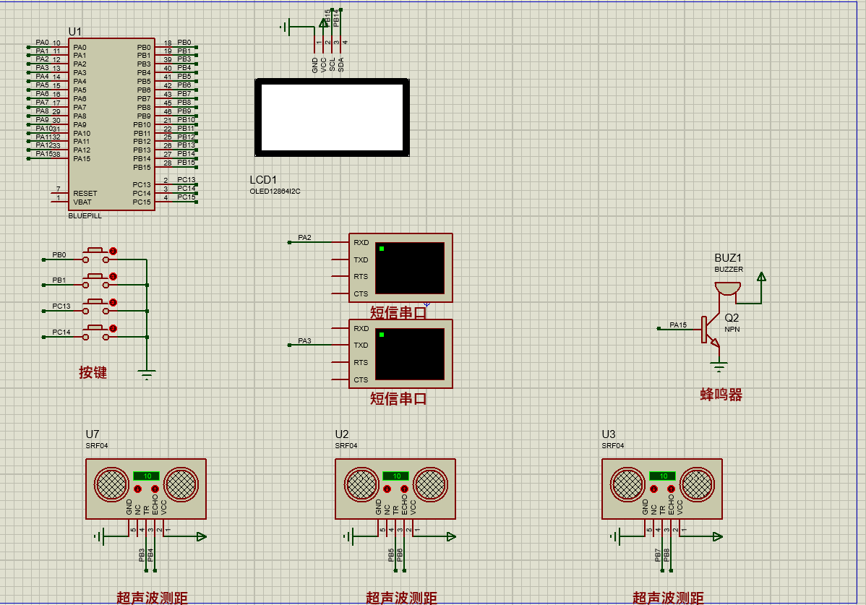866x605 pixels.
Task: Select the virtual terminal wired to PA3
Action: pyautogui.click(x=400, y=354)
